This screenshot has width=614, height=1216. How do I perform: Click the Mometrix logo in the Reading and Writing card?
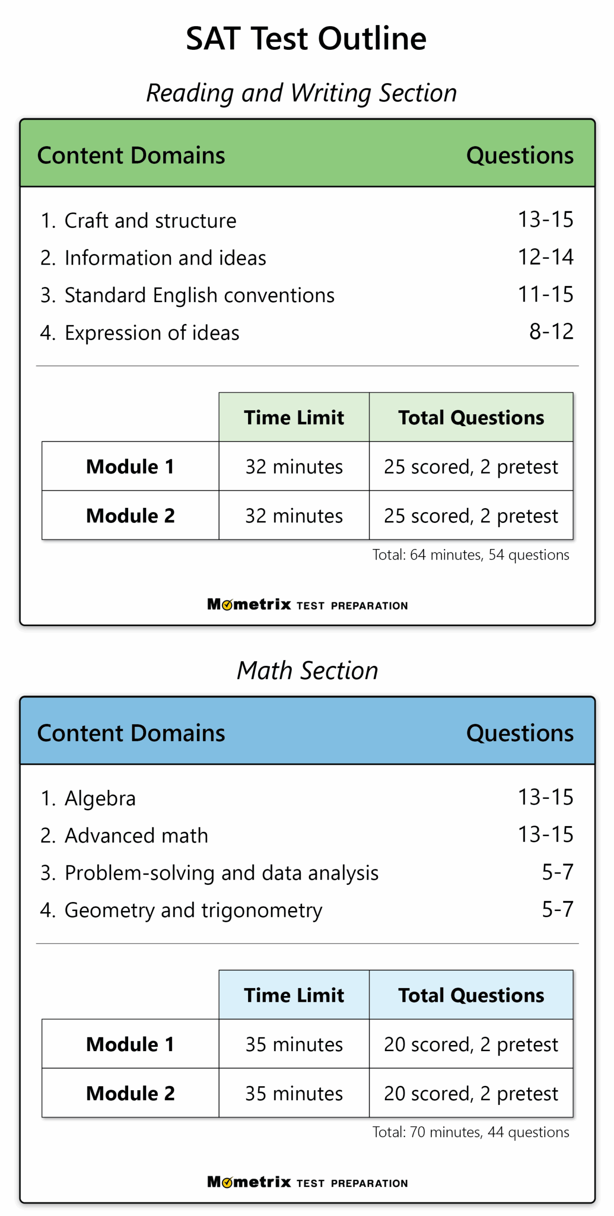[x=307, y=604]
